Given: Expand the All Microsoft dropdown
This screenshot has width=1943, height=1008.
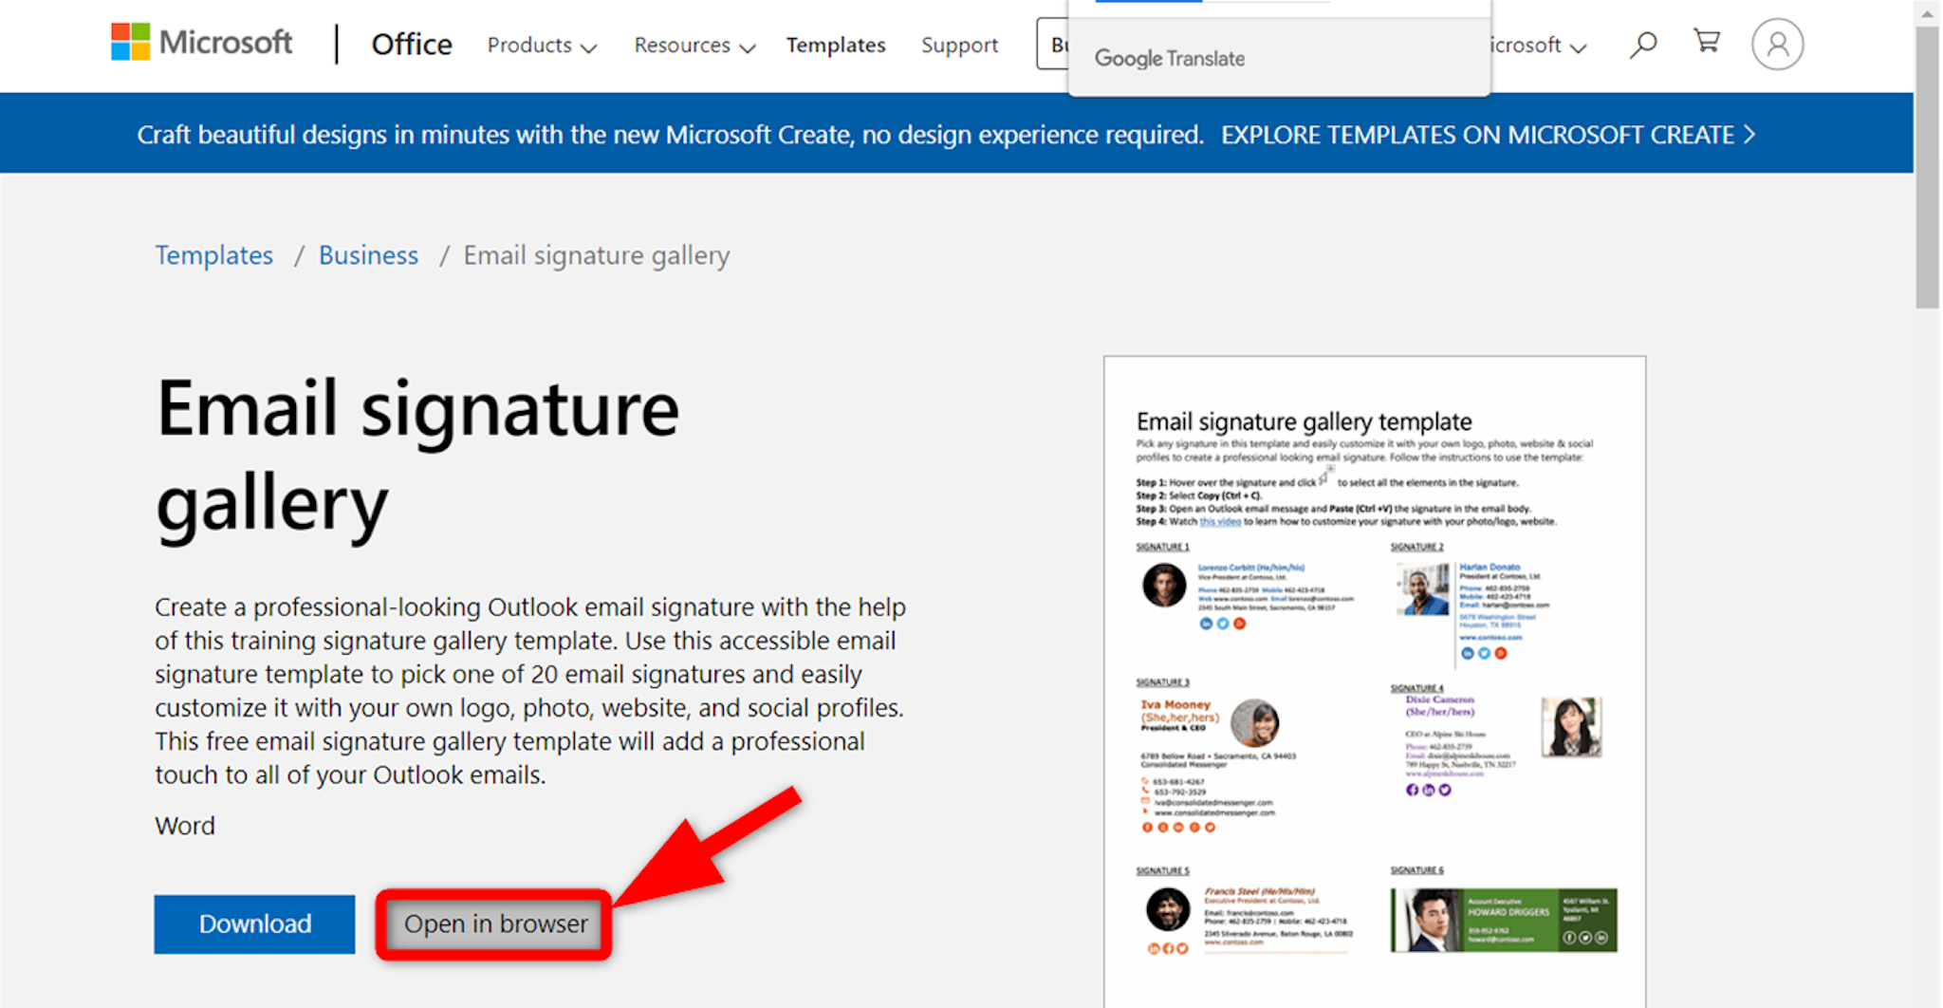Looking at the screenshot, I should point(1537,46).
